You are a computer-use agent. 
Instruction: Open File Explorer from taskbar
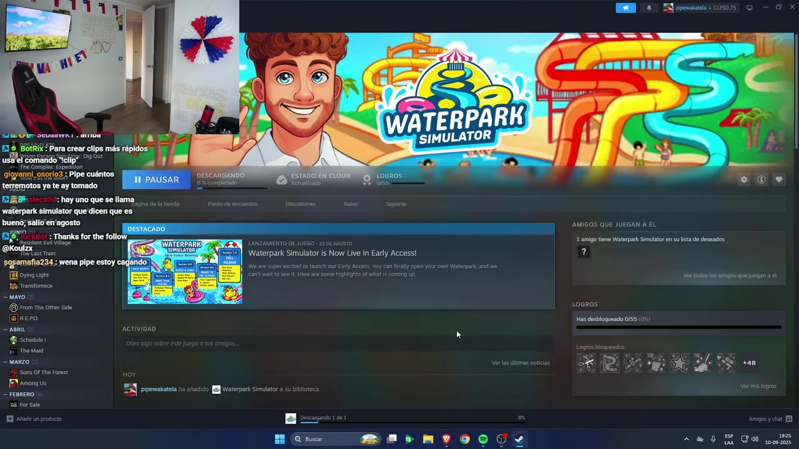428,439
